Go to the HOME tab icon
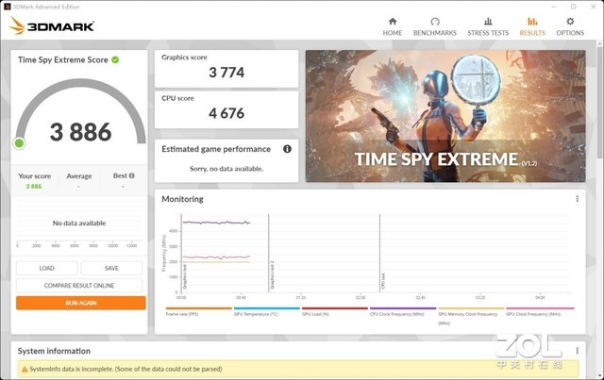Image resolution: width=604 pixels, height=380 pixels. tap(393, 22)
